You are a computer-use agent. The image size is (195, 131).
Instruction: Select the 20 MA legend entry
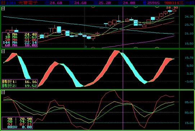coord(20,40)
